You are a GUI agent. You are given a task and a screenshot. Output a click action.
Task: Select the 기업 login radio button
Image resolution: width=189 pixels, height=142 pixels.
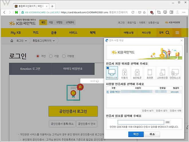coord(51,56)
